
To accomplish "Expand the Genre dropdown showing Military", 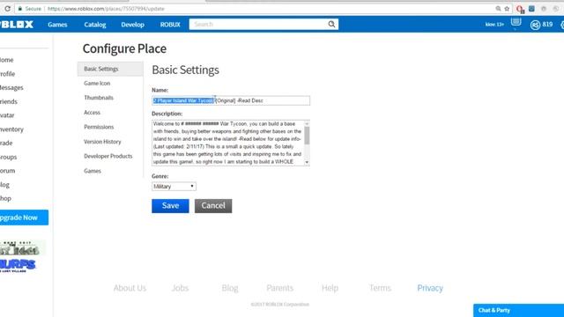I will [174, 187].
